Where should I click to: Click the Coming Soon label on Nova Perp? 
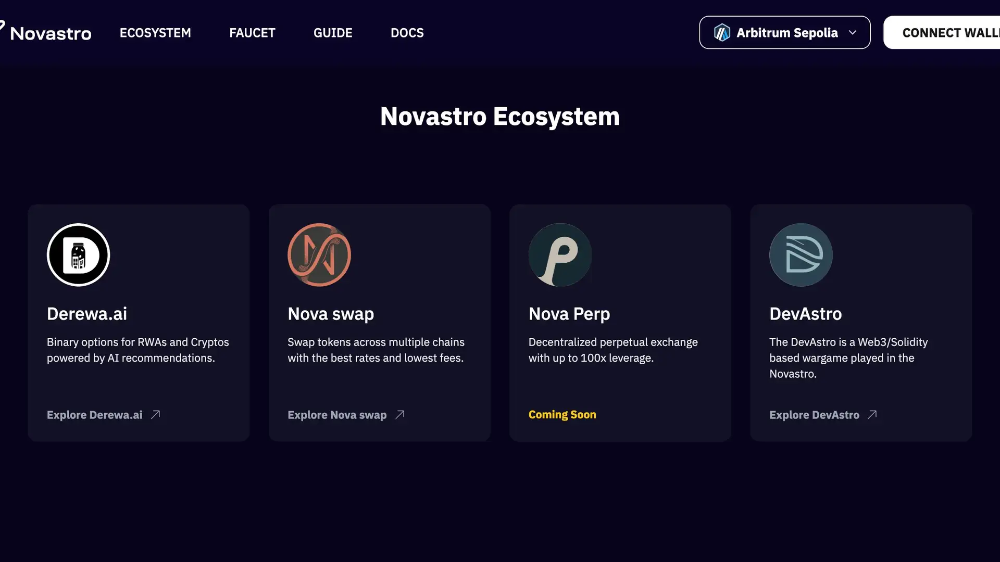[x=562, y=415]
